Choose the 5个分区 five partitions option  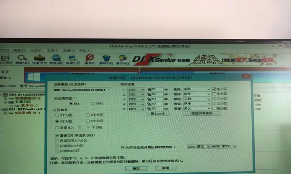(x=57, y=121)
